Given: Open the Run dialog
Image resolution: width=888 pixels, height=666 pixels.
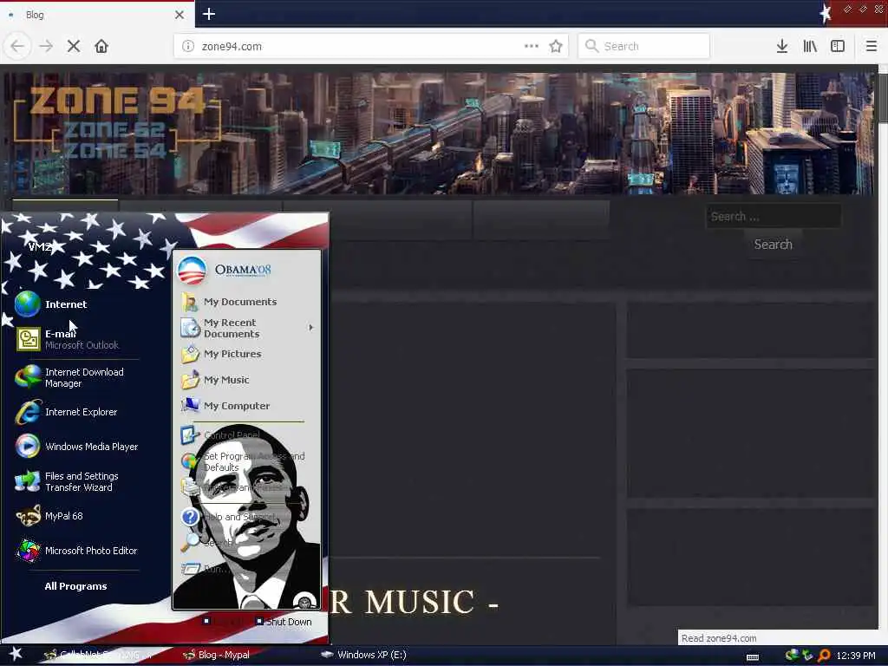Looking at the screenshot, I should coord(205,569).
